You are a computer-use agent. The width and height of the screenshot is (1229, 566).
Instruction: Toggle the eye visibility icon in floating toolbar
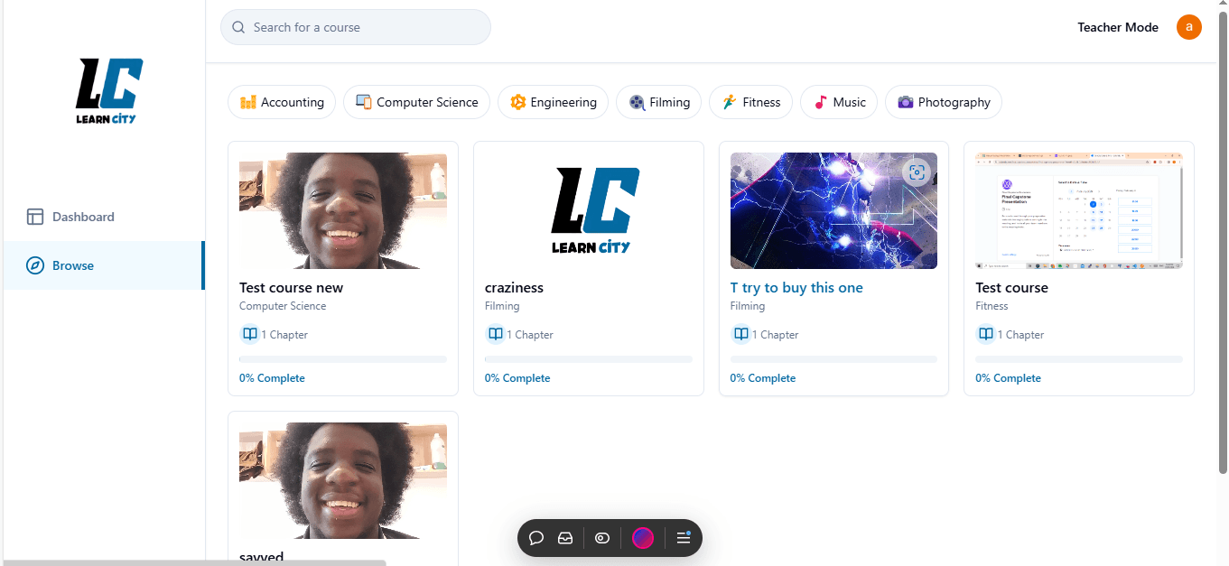click(x=602, y=538)
